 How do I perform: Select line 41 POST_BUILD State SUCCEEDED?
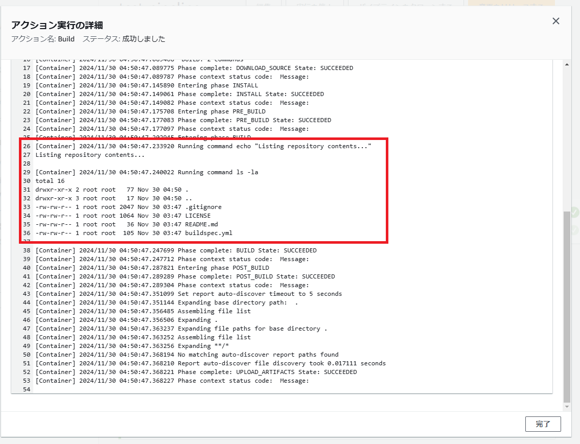coord(185,276)
